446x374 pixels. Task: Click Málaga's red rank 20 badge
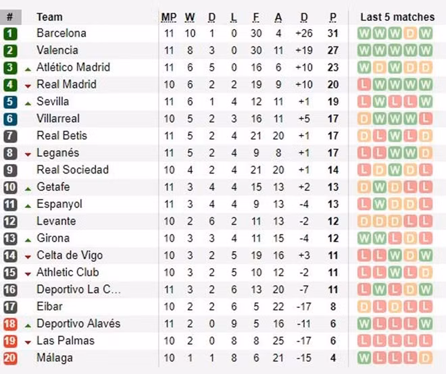pos(10,358)
